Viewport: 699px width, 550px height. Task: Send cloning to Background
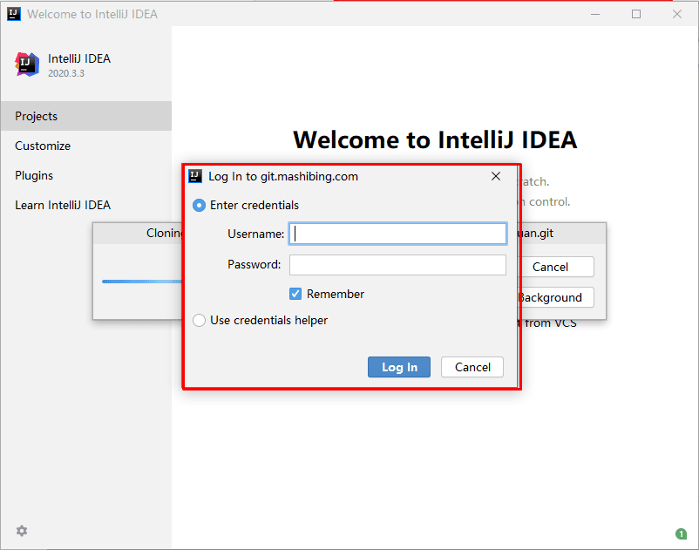tap(555, 297)
